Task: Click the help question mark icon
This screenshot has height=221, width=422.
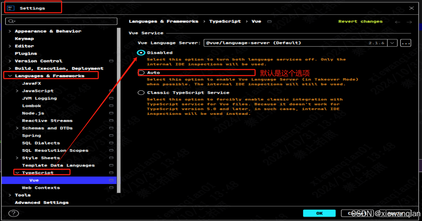Action: coord(13,213)
